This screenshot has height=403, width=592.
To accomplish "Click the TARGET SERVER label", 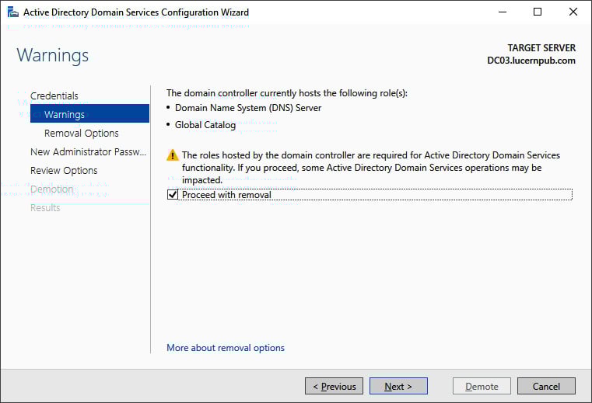I will point(541,48).
